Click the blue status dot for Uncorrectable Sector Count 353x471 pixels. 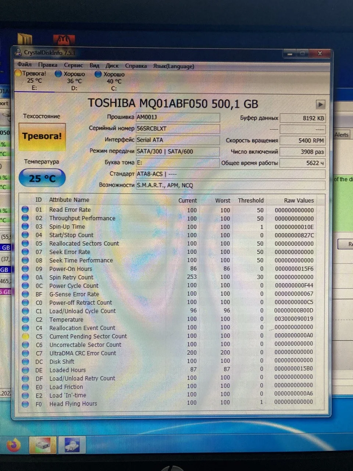(25, 344)
